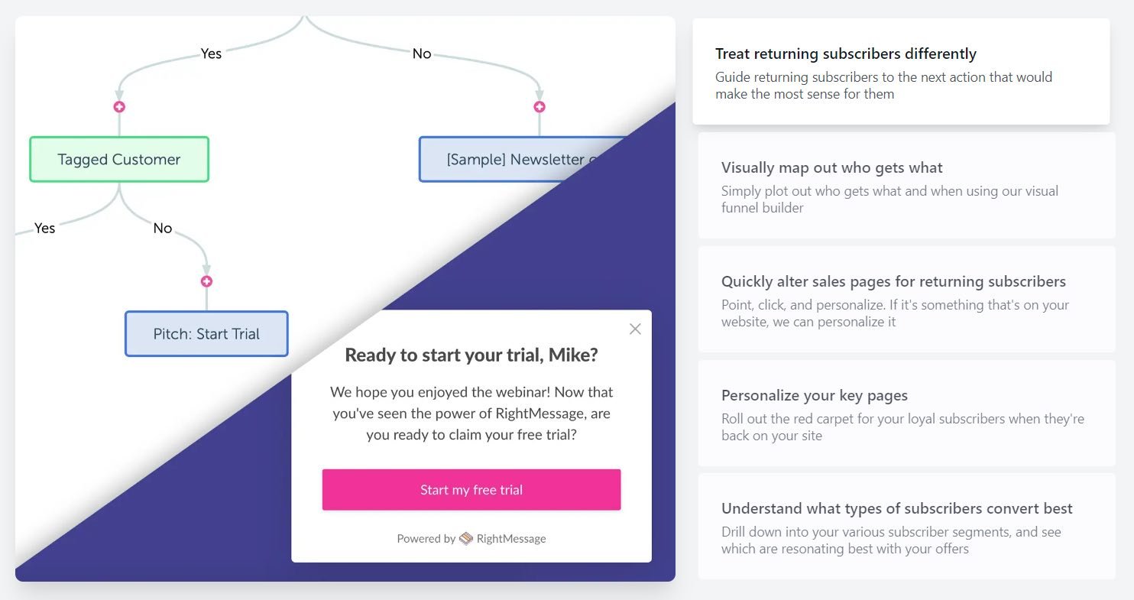
Task: Select the Pitch: Start Trial funnel node
Action: [x=206, y=333]
